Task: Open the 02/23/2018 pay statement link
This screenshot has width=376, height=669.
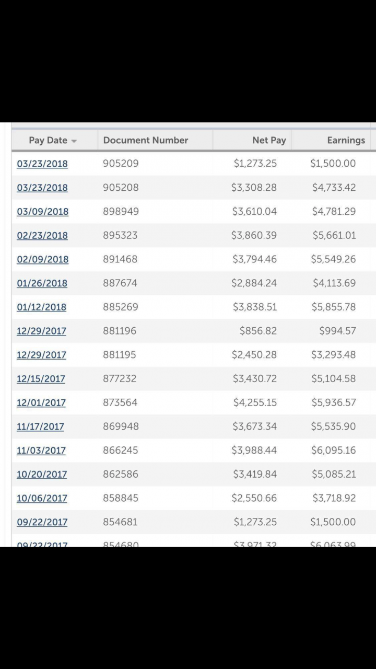Action: point(42,235)
